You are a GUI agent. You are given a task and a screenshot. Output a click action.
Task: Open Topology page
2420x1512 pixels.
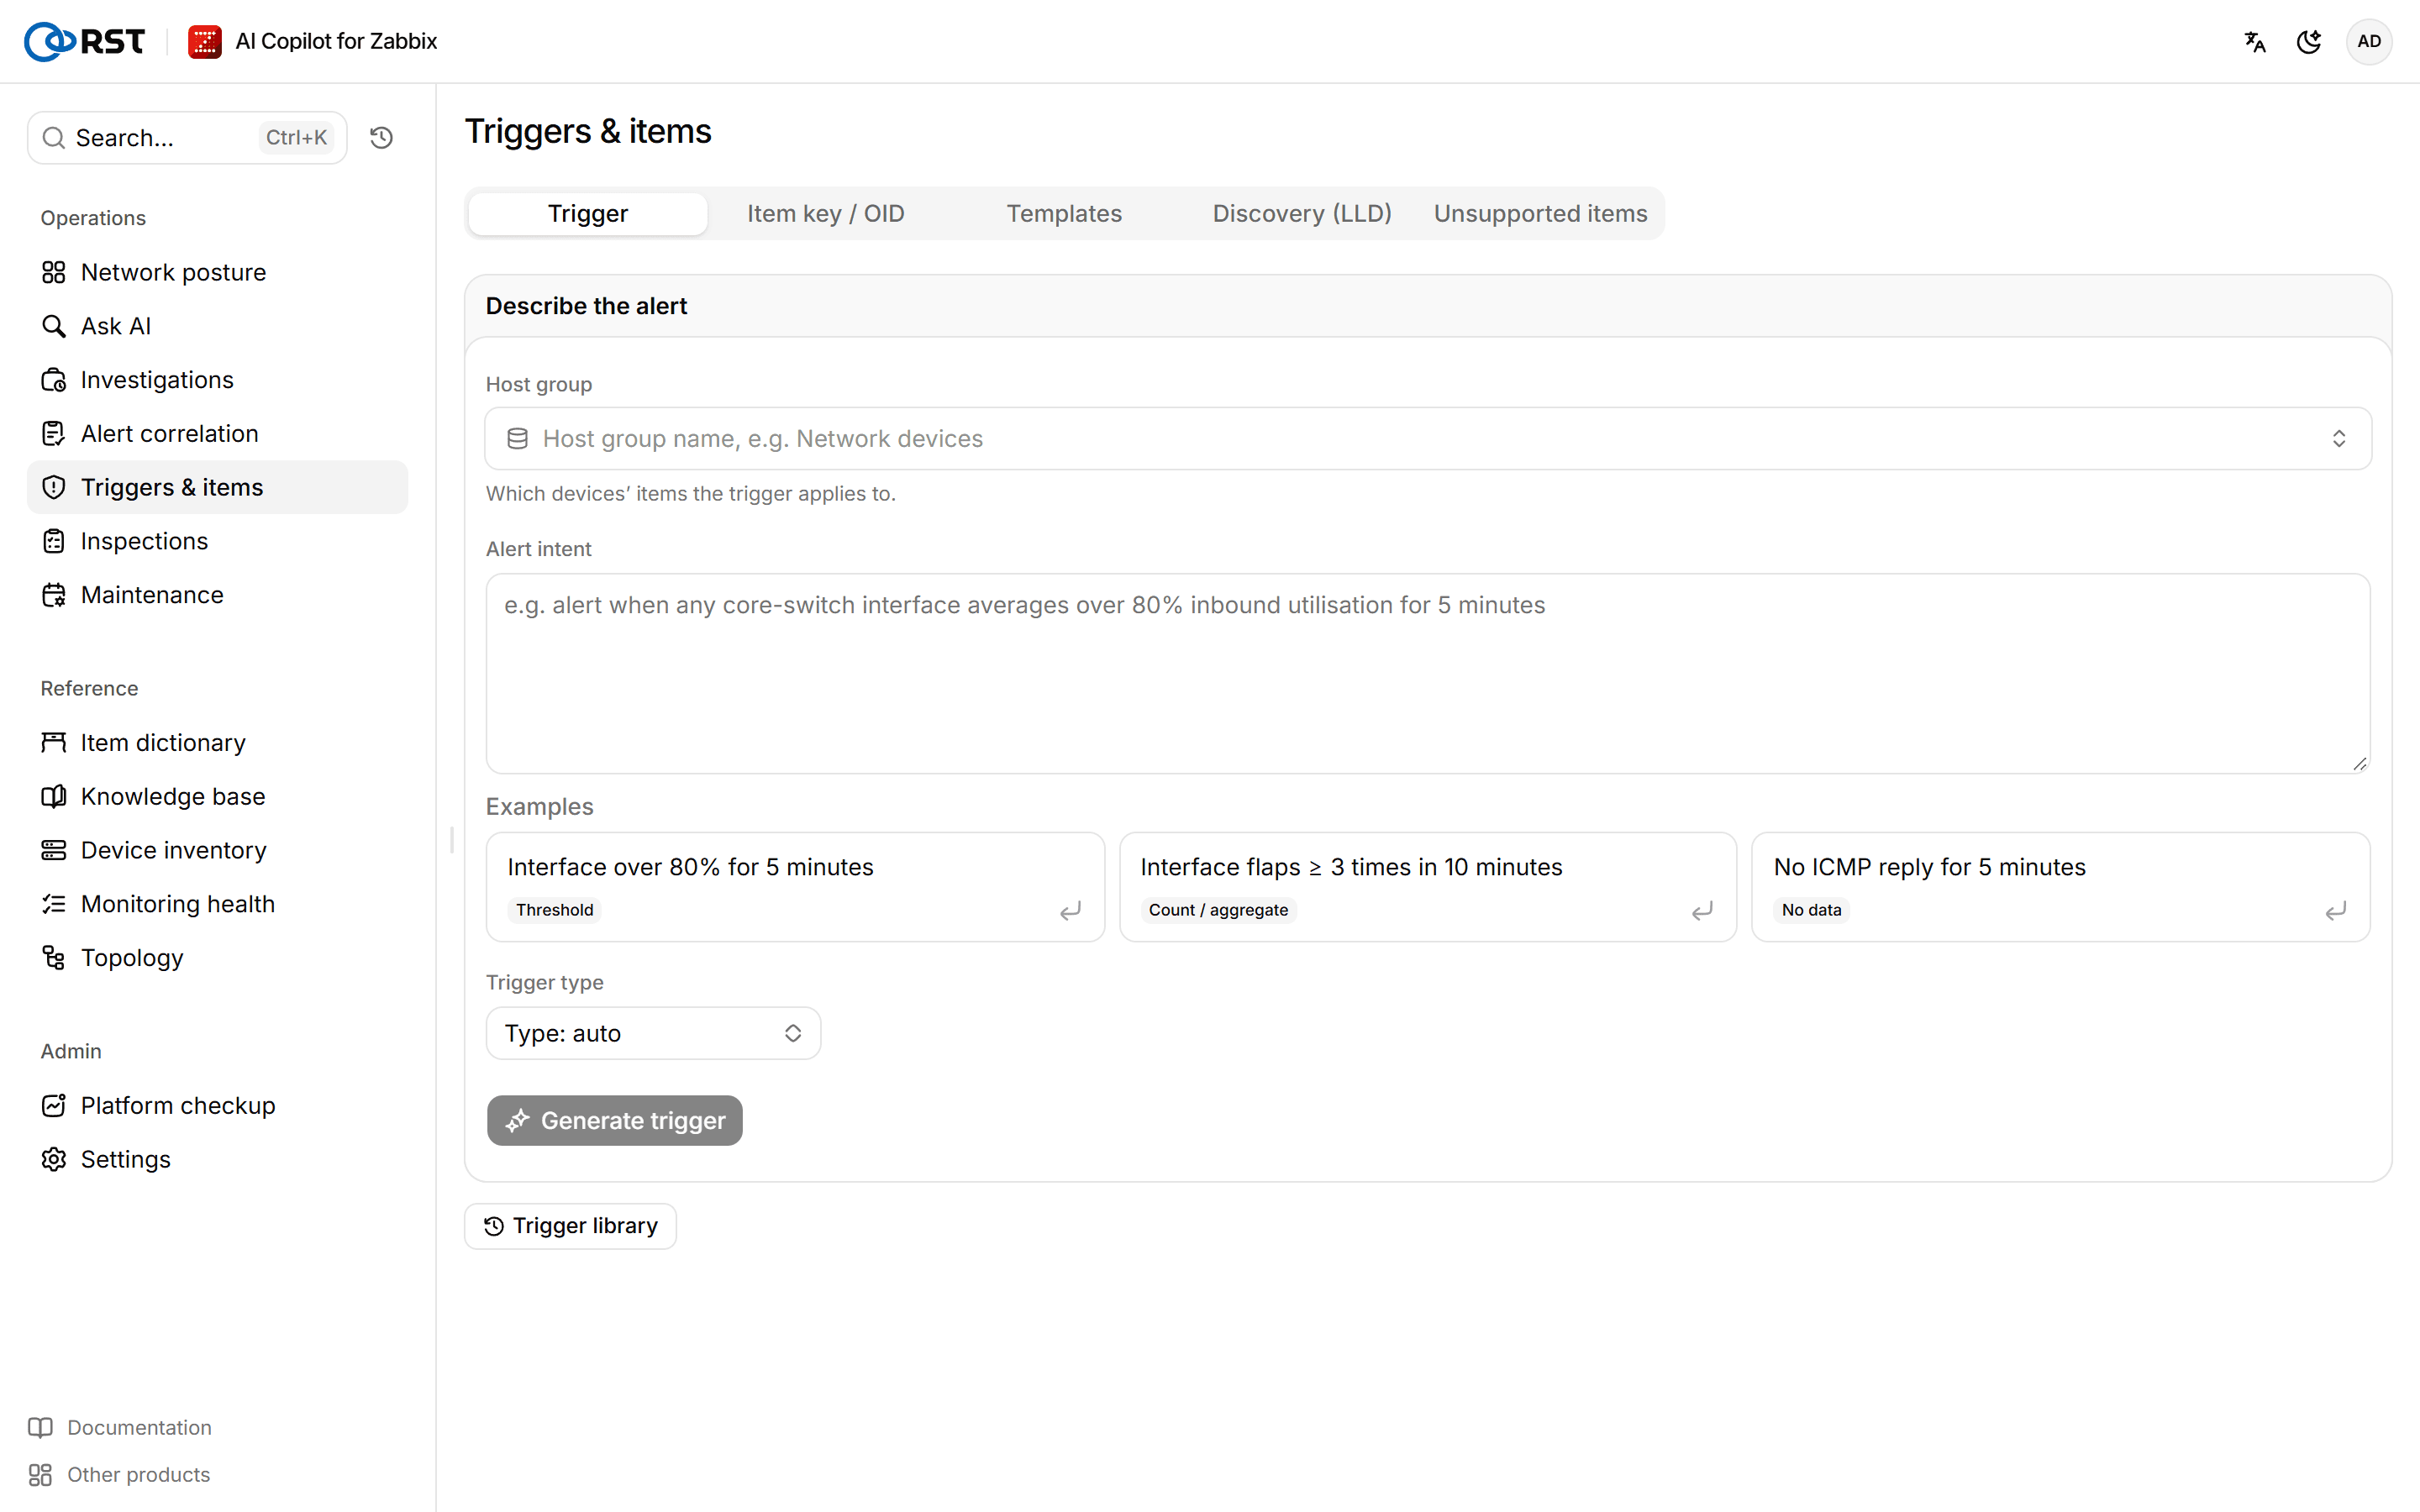(217, 958)
